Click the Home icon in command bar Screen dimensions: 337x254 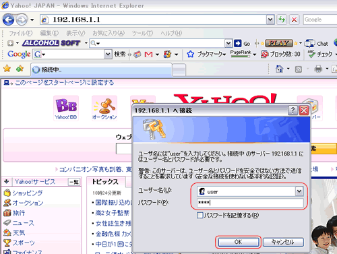[279, 69]
